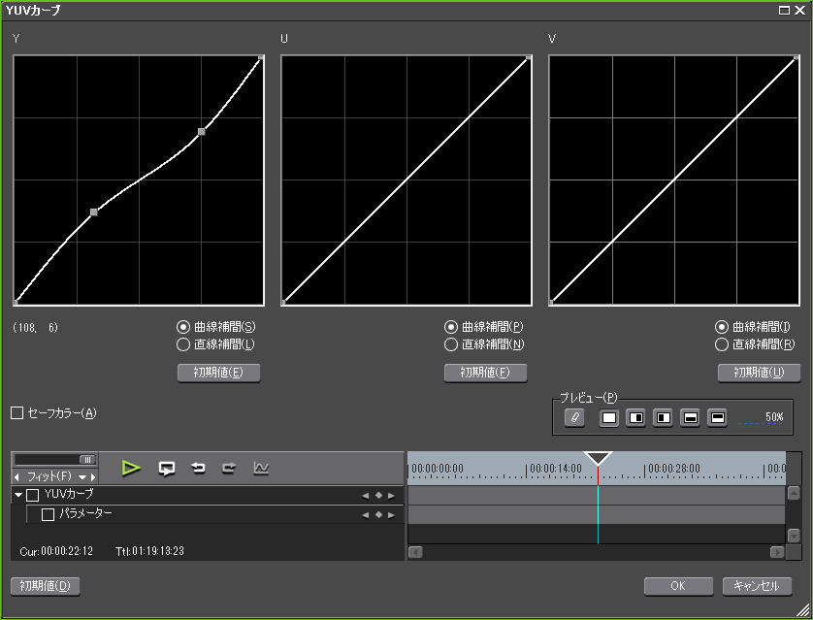Click the timeline vertical scrollbar down arrow
813x620 pixels.
794,535
